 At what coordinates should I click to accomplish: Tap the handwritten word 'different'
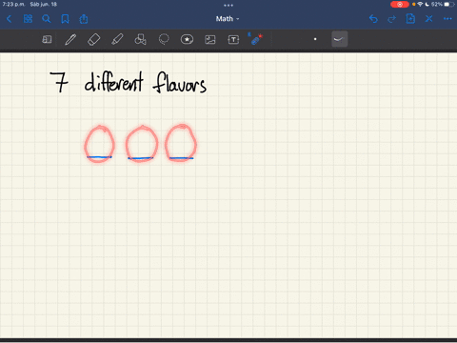(114, 82)
